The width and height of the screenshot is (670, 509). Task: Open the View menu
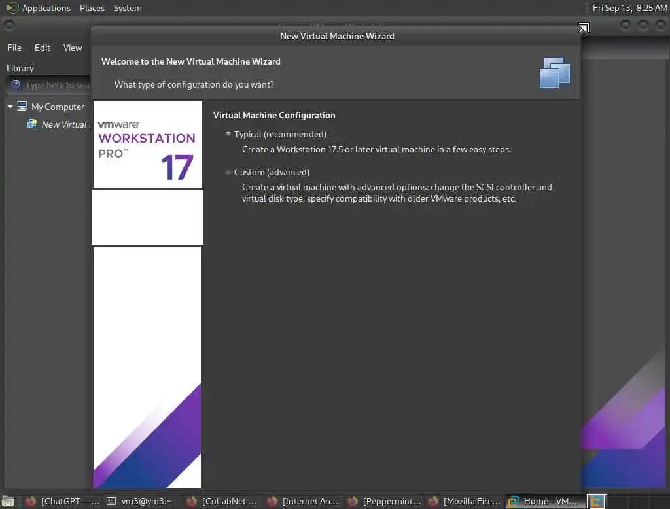pyautogui.click(x=73, y=48)
